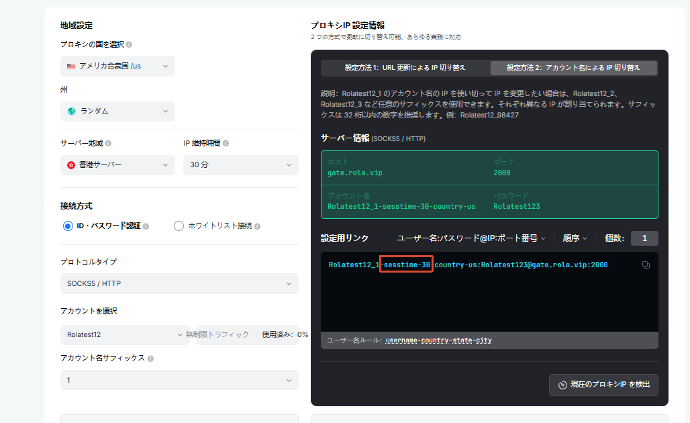Click password value Rolatest123

[517, 206]
